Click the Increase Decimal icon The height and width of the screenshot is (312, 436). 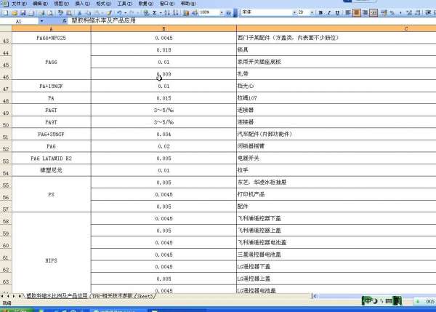[409, 12]
